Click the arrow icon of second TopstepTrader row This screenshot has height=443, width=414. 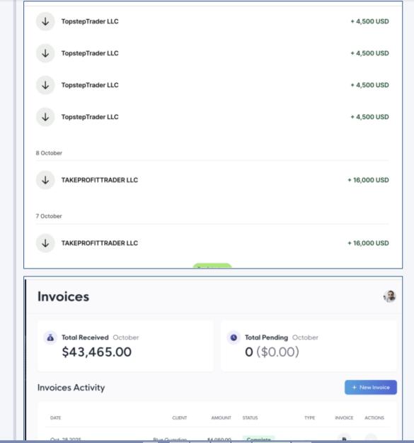(x=45, y=53)
